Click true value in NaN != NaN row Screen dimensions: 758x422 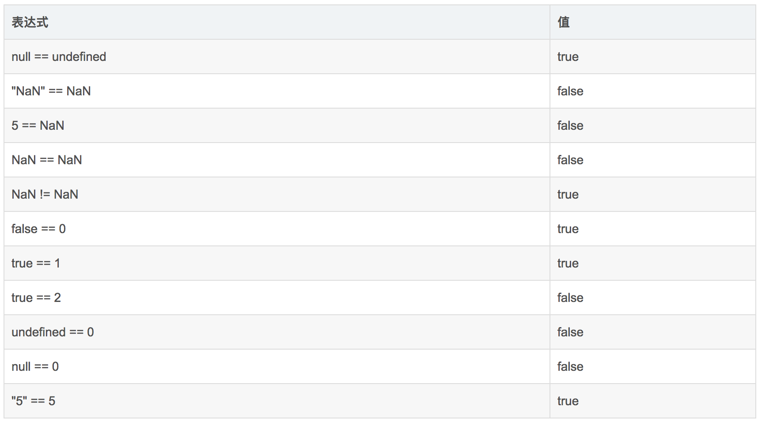(x=568, y=195)
